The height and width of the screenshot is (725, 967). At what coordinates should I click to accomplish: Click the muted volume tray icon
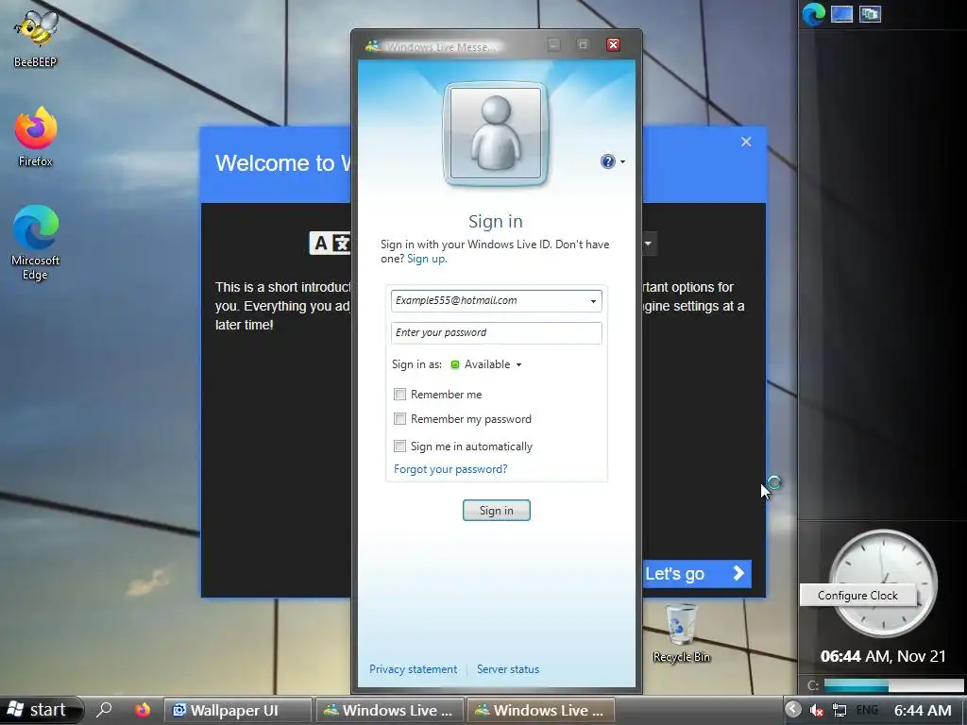[817, 710]
